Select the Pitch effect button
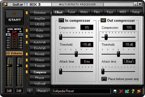 pos(40,36)
